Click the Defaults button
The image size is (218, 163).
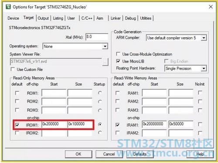pos(140,154)
